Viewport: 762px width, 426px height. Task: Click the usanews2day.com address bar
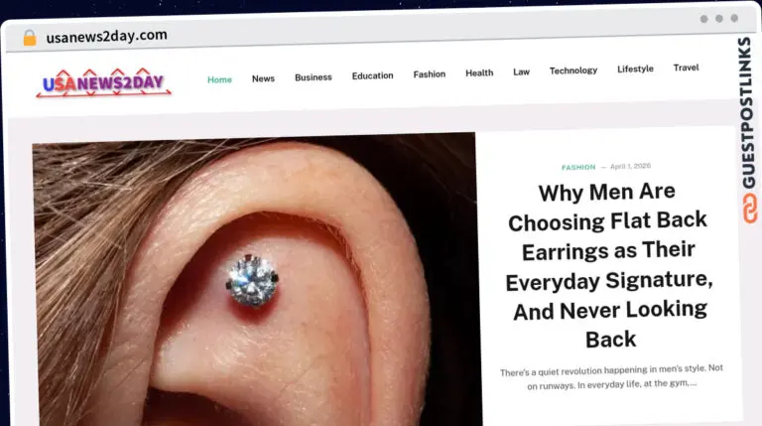106,36
